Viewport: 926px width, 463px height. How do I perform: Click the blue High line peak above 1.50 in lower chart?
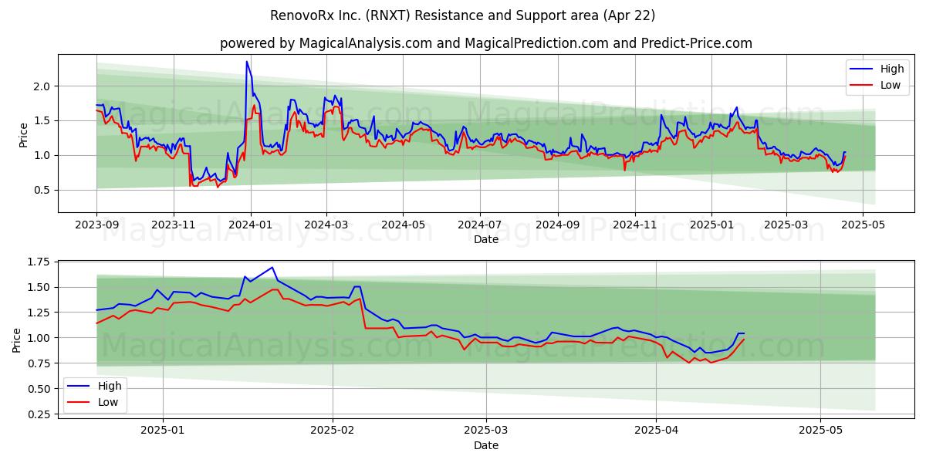(272, 268)
